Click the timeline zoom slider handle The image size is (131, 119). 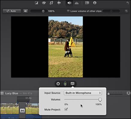coord(109,94)
